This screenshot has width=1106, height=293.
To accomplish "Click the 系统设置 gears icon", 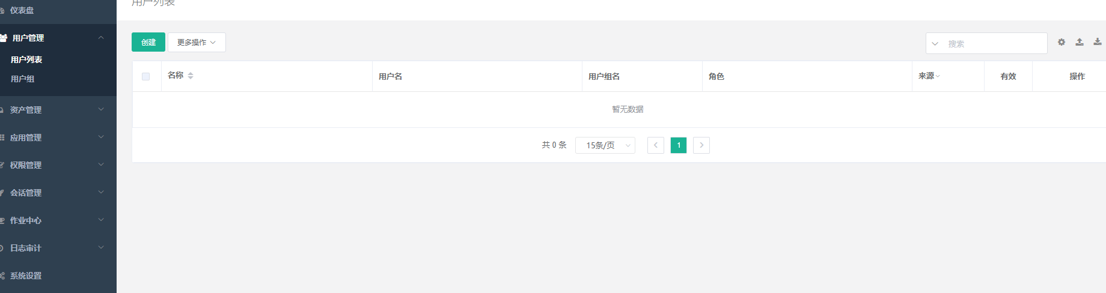I will click(2, 276).
